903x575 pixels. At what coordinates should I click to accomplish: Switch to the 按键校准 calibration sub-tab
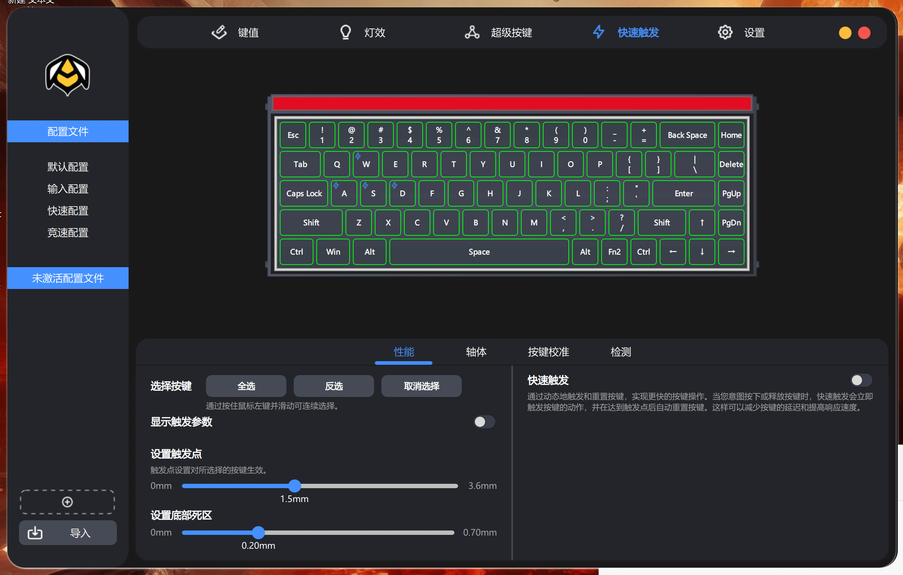click(x=549, y=352)
